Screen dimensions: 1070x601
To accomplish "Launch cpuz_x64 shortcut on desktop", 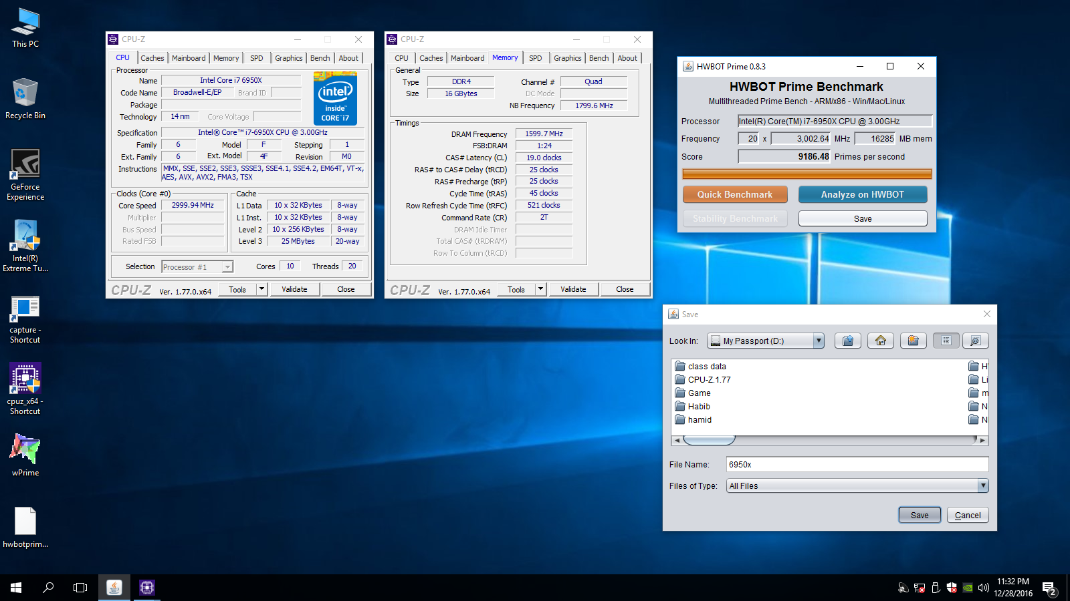I will pyautogui.click(x=25, y=389).
